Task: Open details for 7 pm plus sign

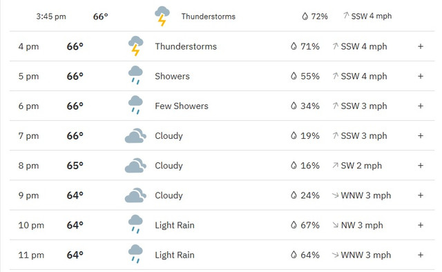Action: point(421,135)
